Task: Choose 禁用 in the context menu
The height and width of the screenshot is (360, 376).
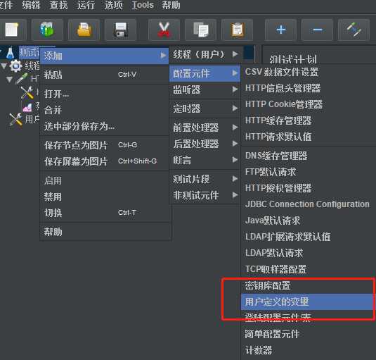Action: pyautogui.click(x=104, y=197)
